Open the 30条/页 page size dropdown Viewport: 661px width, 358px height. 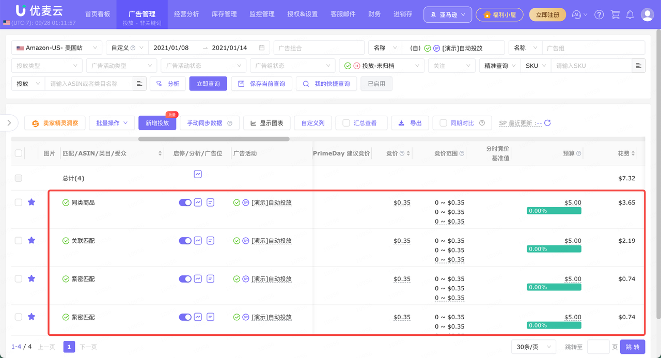click(x=533, y=347)
